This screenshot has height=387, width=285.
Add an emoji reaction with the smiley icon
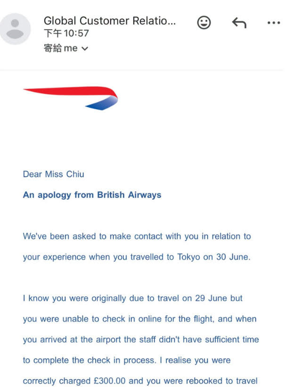click(x=204, y=23)
